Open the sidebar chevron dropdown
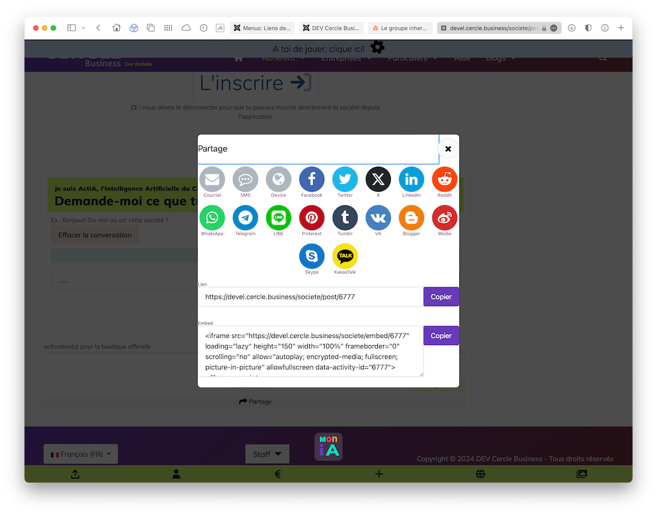The image size is (657, 515). [x=83, y=28]
